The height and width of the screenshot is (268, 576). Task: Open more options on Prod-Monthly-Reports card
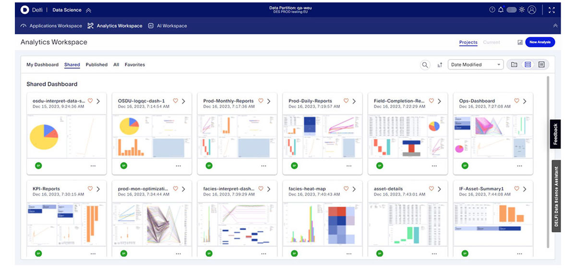point(264,166)
